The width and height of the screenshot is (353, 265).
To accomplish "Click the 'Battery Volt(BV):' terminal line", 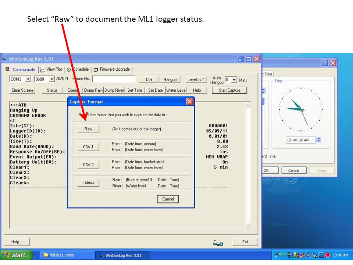I will tap(33, 162).
